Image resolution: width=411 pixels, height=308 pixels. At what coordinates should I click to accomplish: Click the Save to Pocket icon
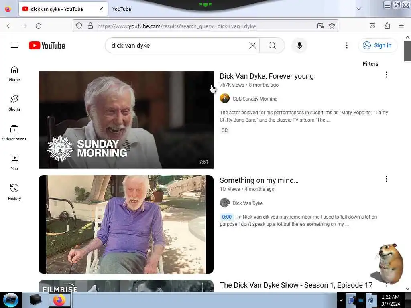372,26
